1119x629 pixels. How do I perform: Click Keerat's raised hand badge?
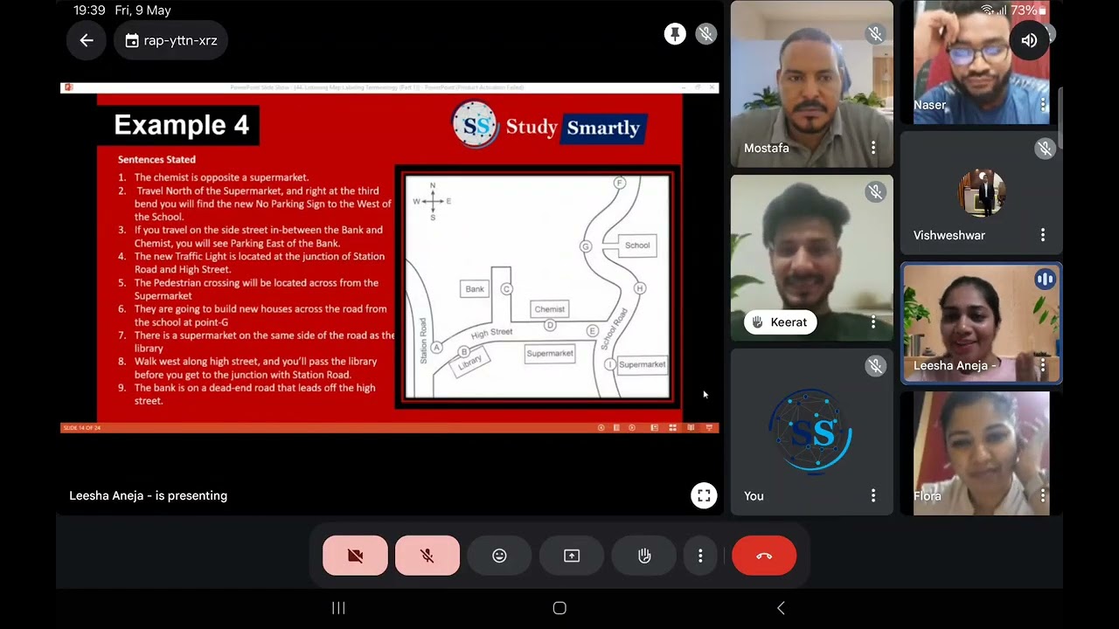click(780, 322)
